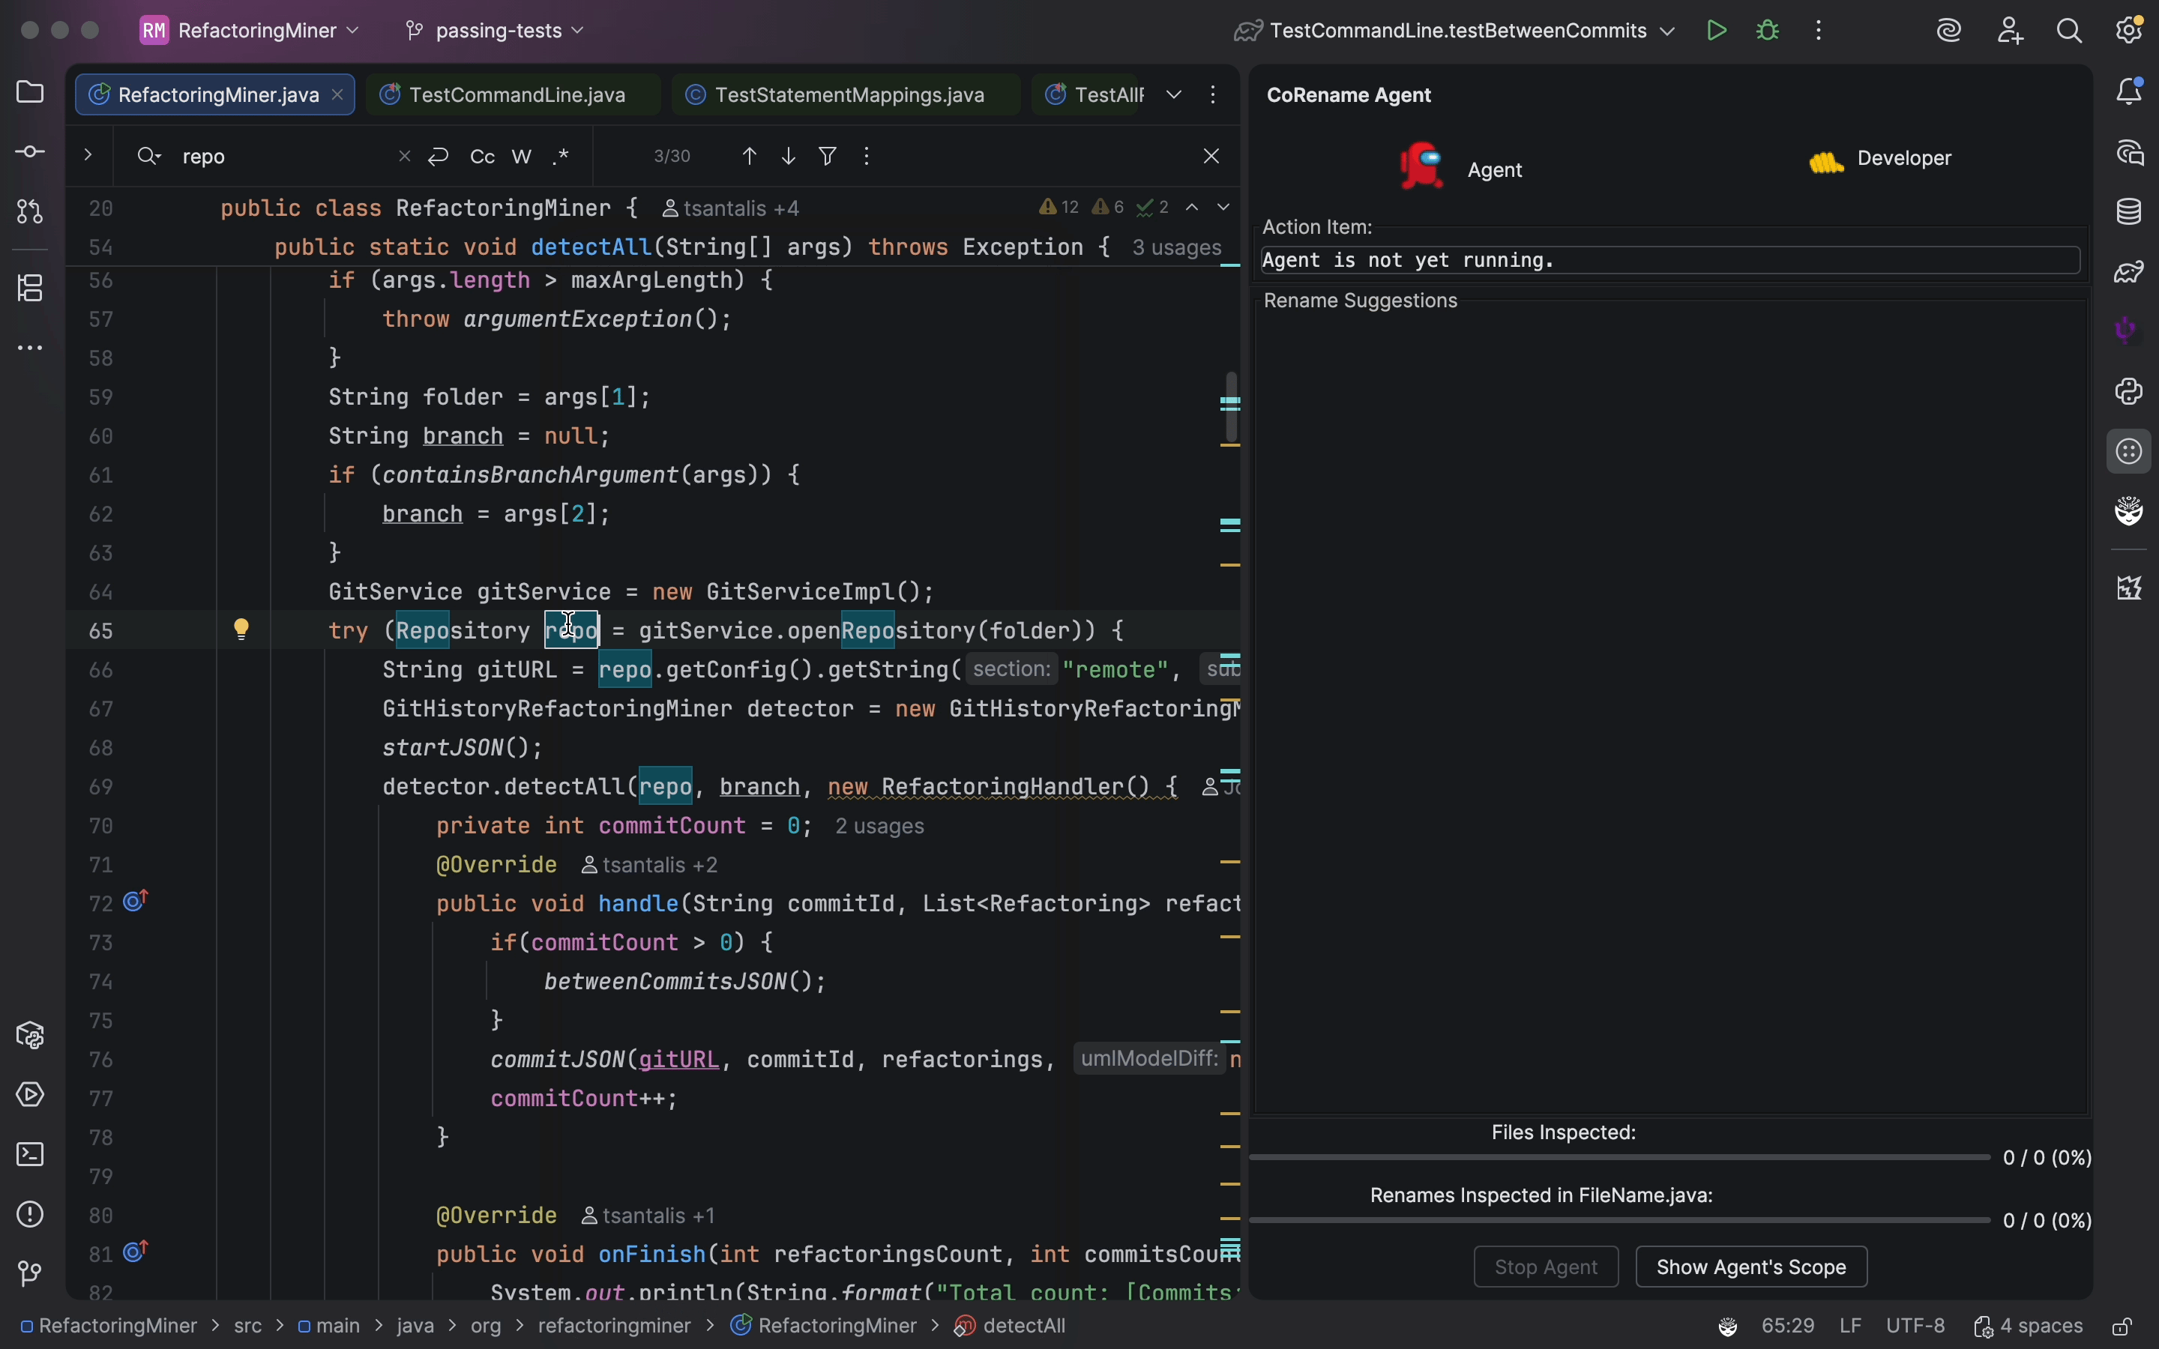
Task: Open the Pull Requests tool window
Action: [29, 212]
